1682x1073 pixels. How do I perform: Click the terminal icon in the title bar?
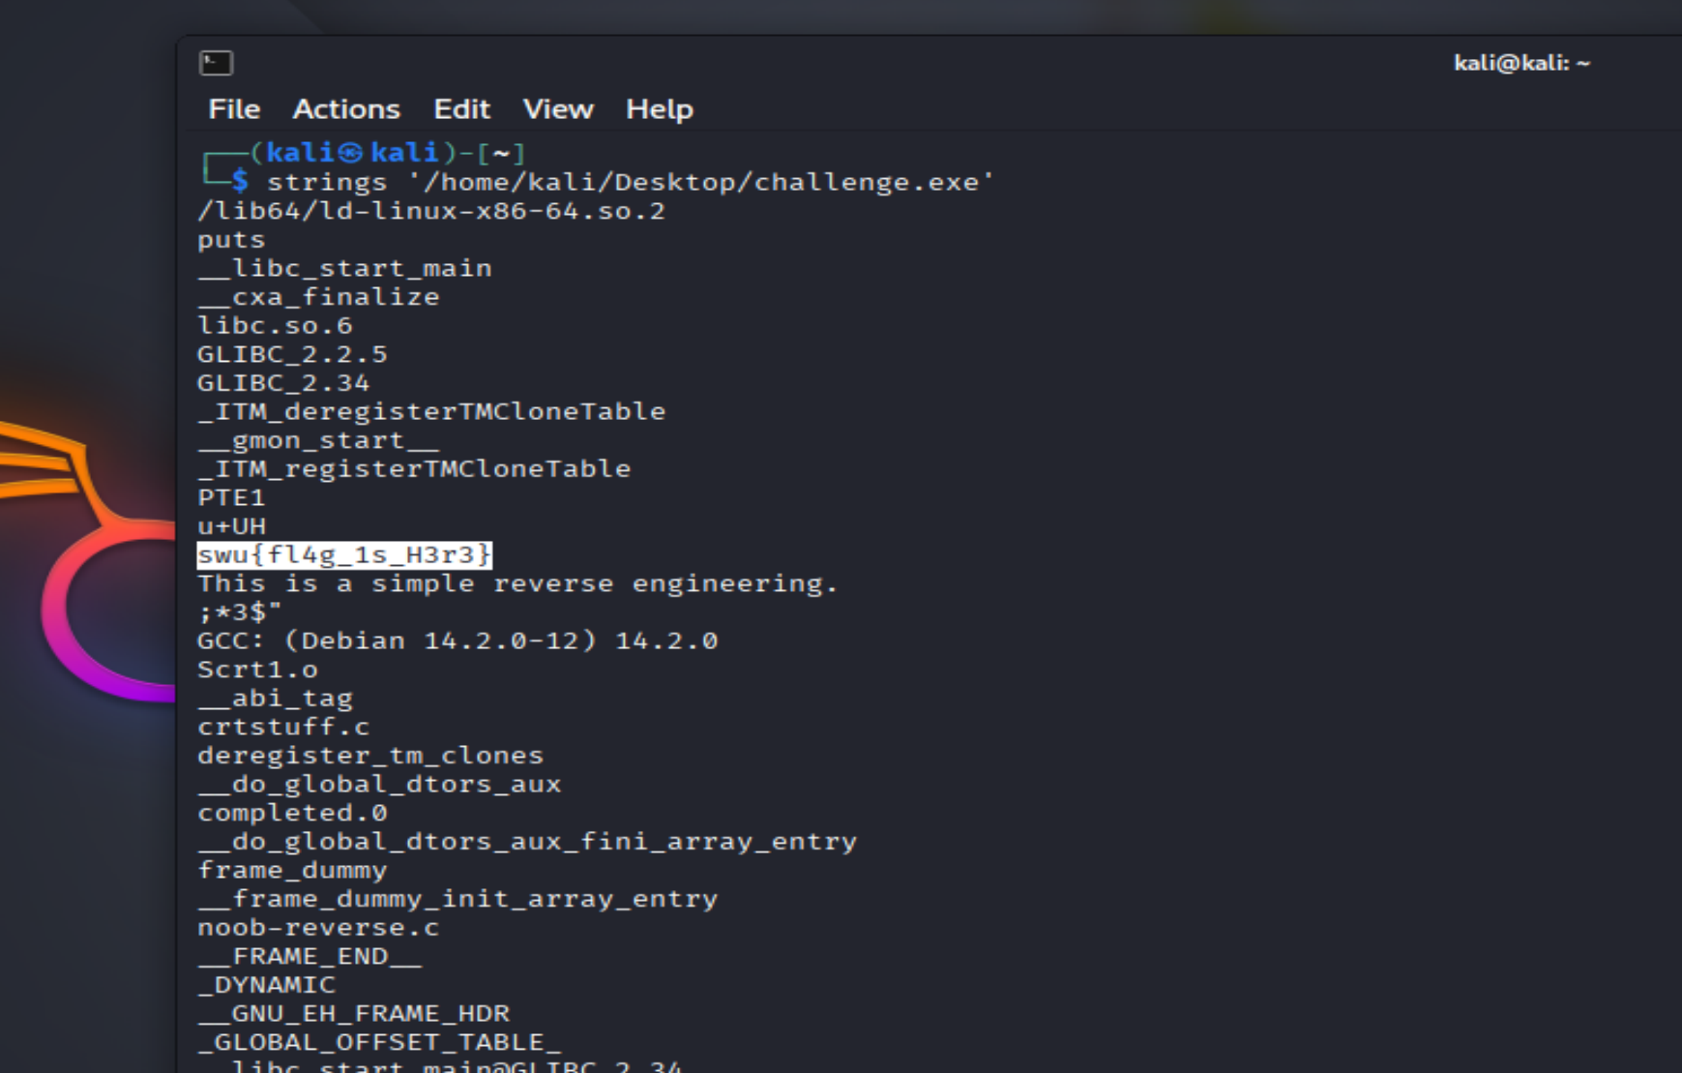point(216,63)
